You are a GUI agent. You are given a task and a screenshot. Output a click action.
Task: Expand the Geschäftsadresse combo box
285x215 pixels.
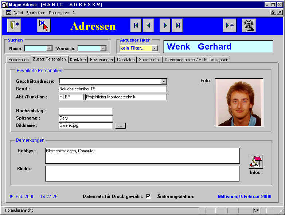click(164, 82)
